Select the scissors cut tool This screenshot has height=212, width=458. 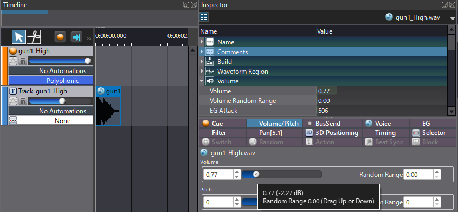[x=34, y=37]
